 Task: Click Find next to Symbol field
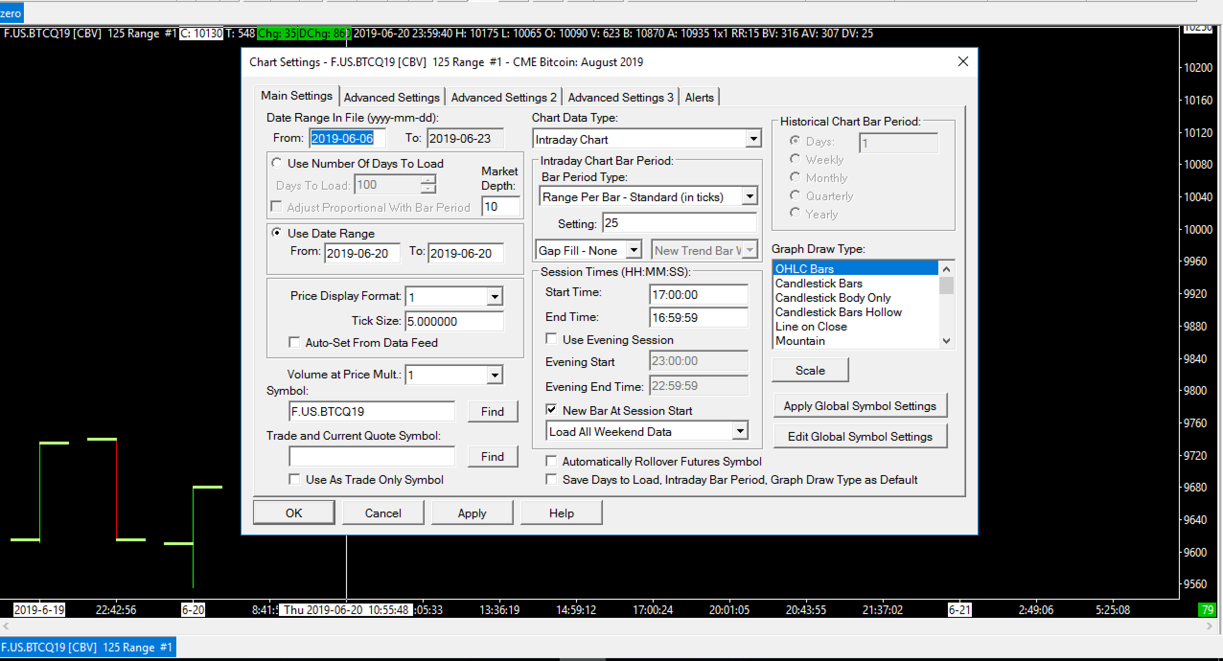(492, 411)
